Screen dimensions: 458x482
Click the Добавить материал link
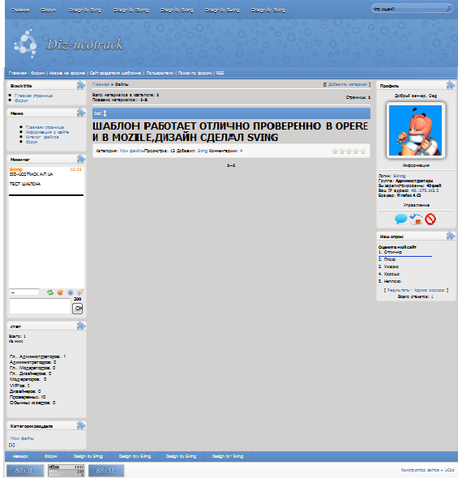(x=348, y=84)
